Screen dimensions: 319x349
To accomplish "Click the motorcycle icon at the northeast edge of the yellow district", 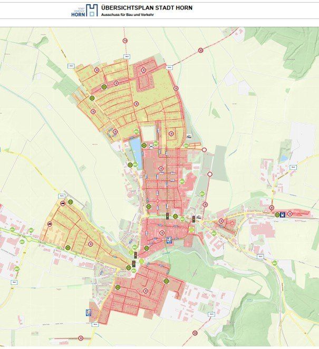I will [189, 137].
